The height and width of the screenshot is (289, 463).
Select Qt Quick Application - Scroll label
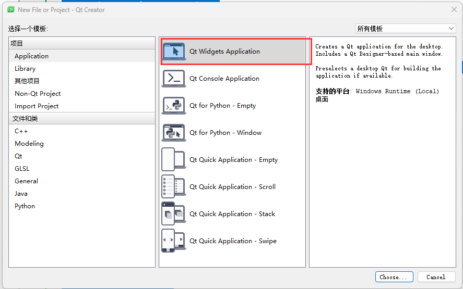(x=232, y=187)
